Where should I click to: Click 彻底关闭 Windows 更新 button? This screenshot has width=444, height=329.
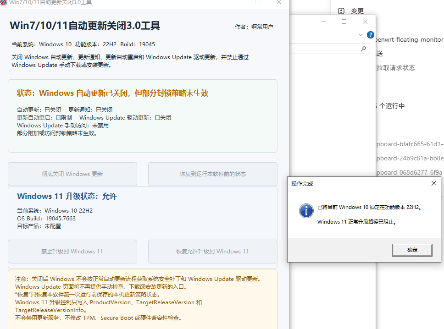click(x=72, y=174)
